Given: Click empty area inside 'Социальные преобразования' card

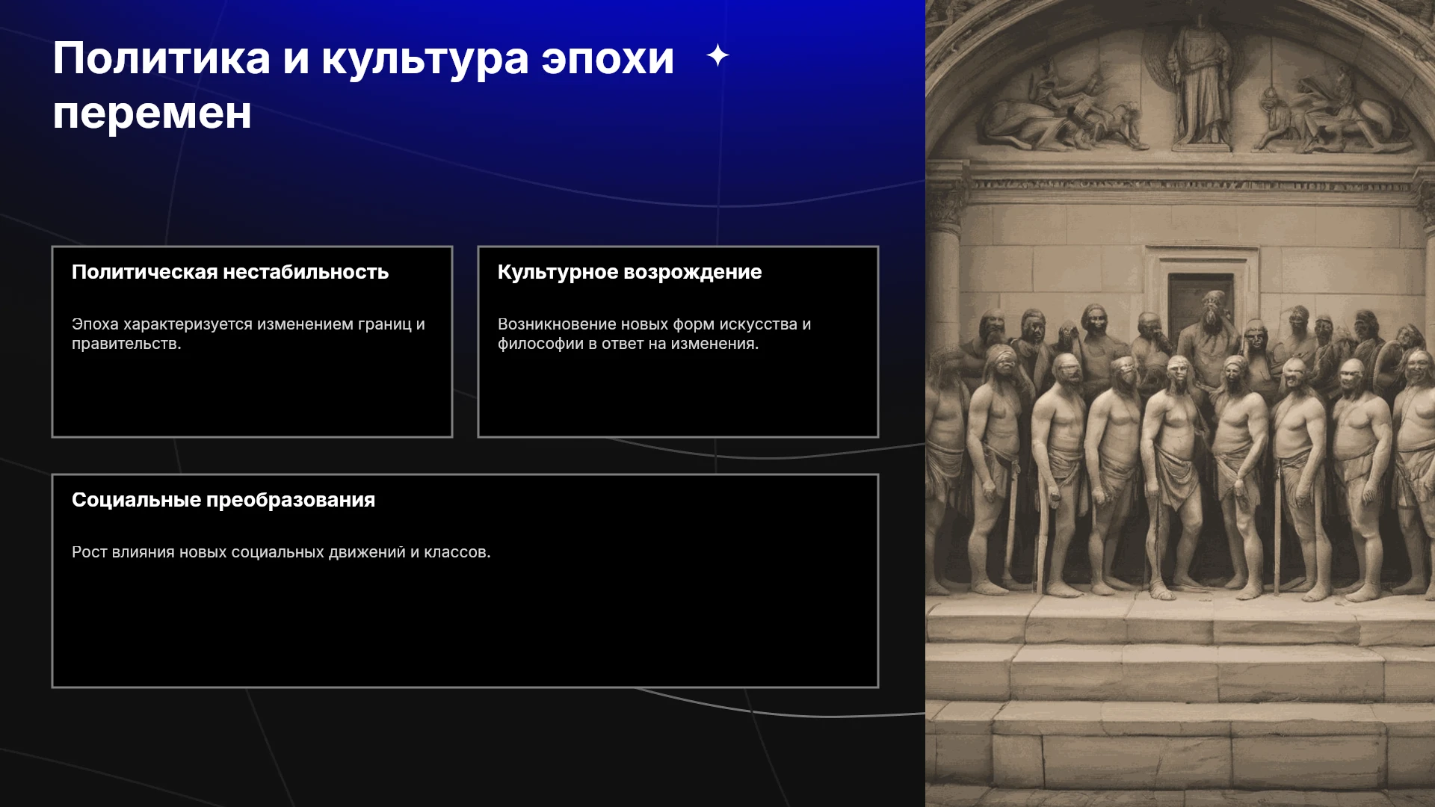Looking at the screenshot, I should [465, 628].
